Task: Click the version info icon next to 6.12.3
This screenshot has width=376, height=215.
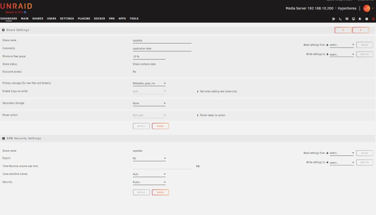Action: pyautogui.click(x=25, y=12)
